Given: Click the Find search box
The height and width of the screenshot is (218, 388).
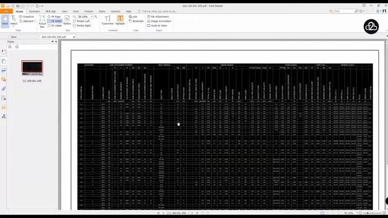Looking at the screenshot, I should [344, 11].
